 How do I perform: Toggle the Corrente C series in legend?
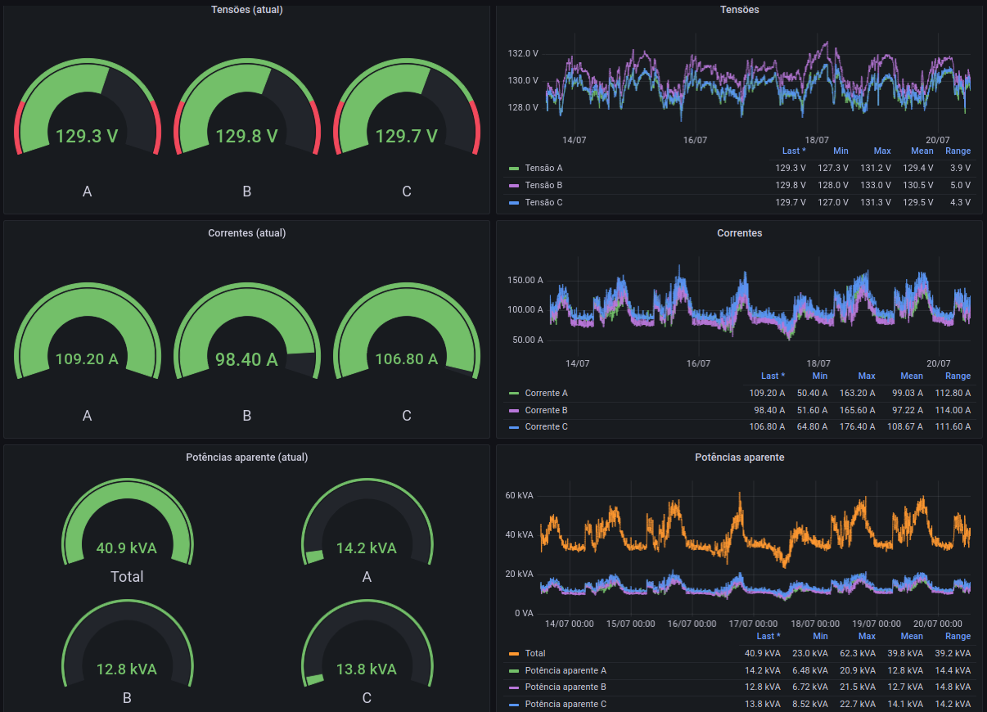coord(546,427)
